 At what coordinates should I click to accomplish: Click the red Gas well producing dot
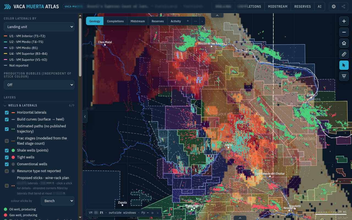[x=5, y=215]
